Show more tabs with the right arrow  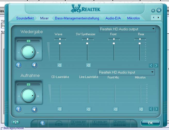158,18
